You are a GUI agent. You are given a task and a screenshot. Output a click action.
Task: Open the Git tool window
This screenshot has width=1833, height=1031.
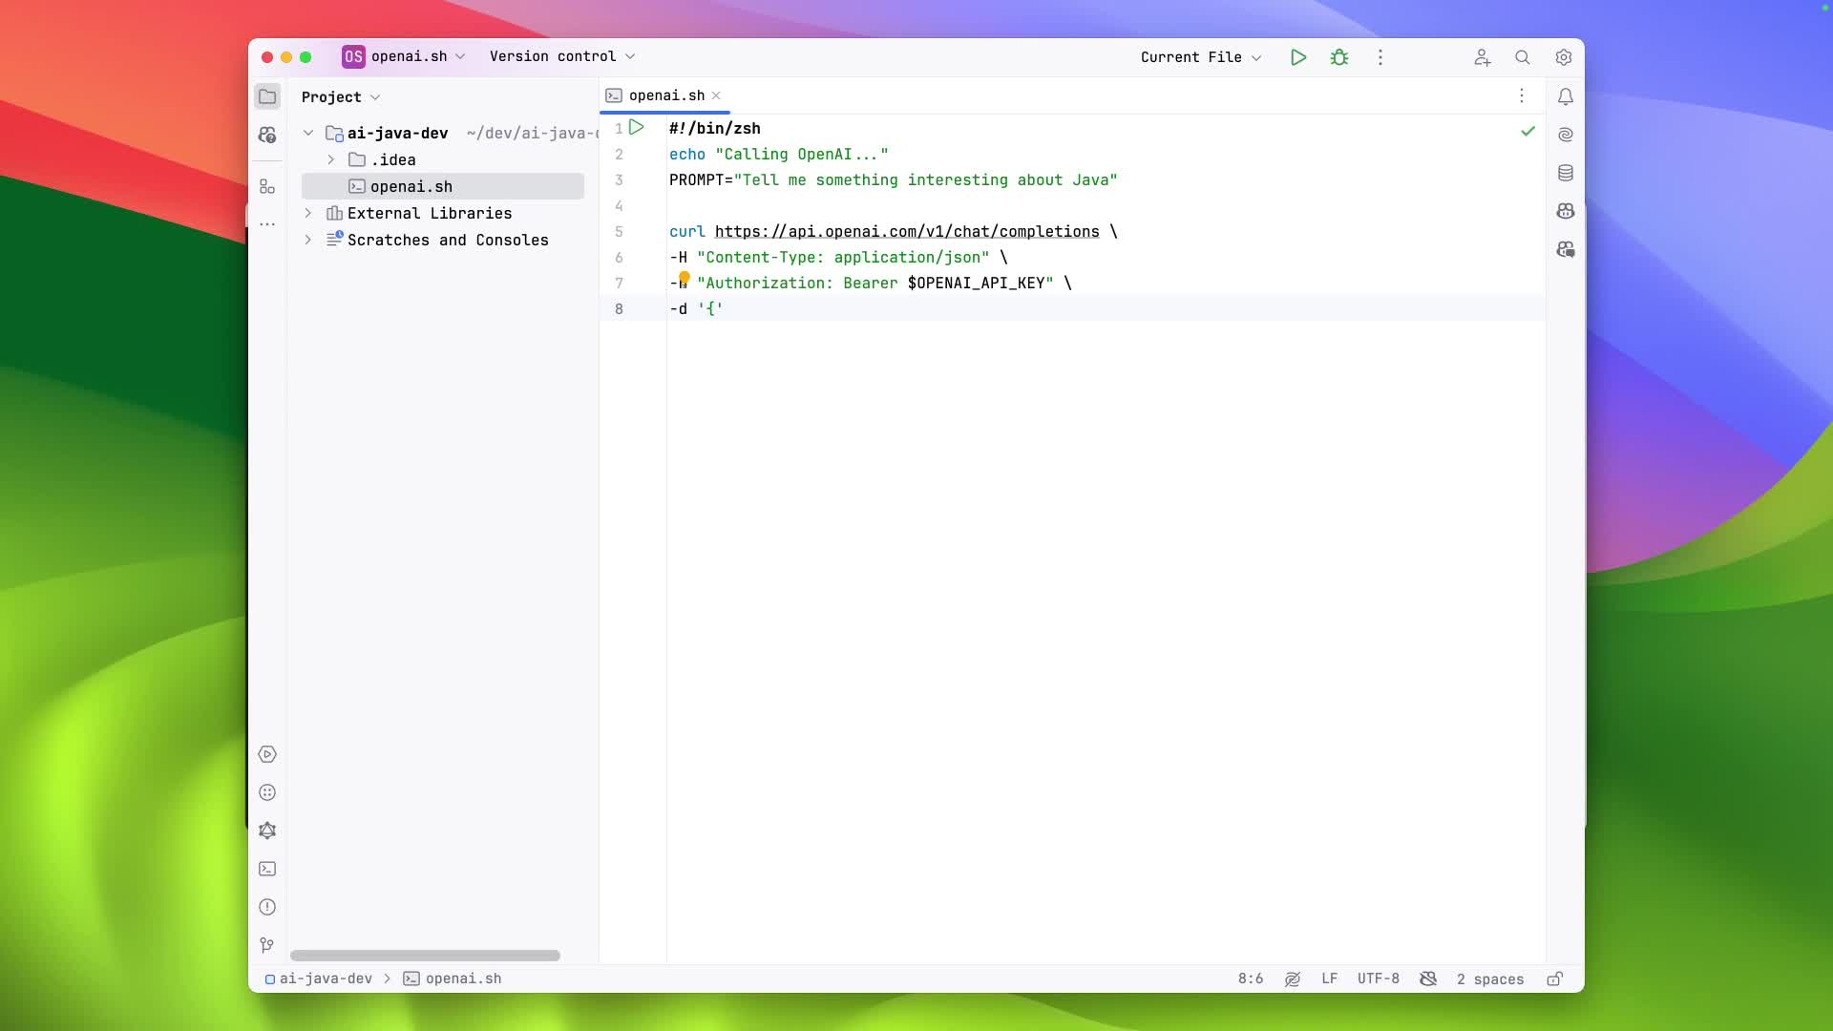coord(267,945)
